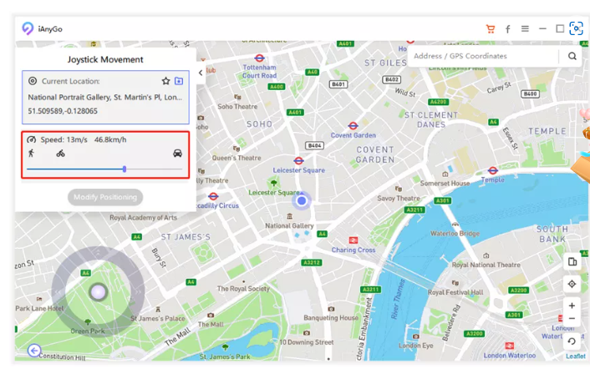Click the Soho Theatre label
This screenshot has height=374, width=590.
coord(237,106)
